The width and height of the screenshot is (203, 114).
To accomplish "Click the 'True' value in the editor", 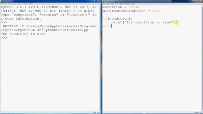I will (156, 11).
